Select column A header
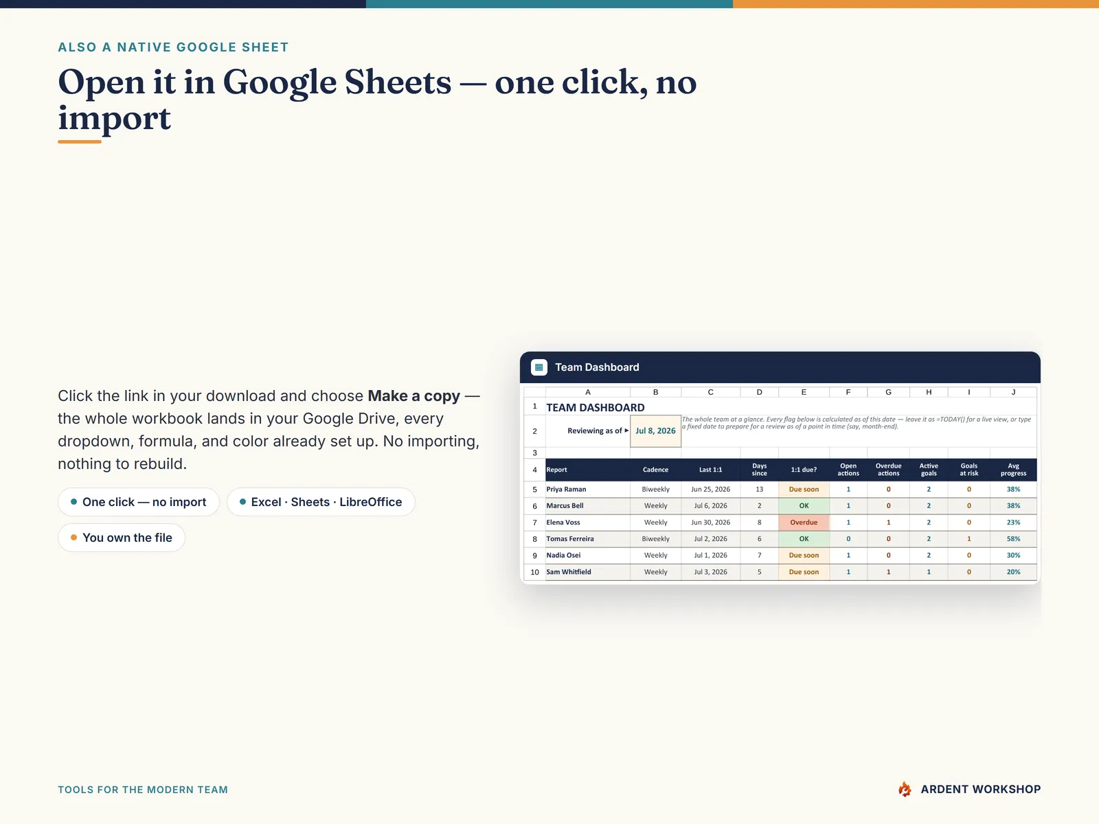The width and height of the screenshot is (1099, 824). coord(588,392)
